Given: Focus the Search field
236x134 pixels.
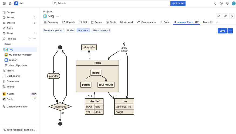Looking at the screenshot, I should point(111,3).
